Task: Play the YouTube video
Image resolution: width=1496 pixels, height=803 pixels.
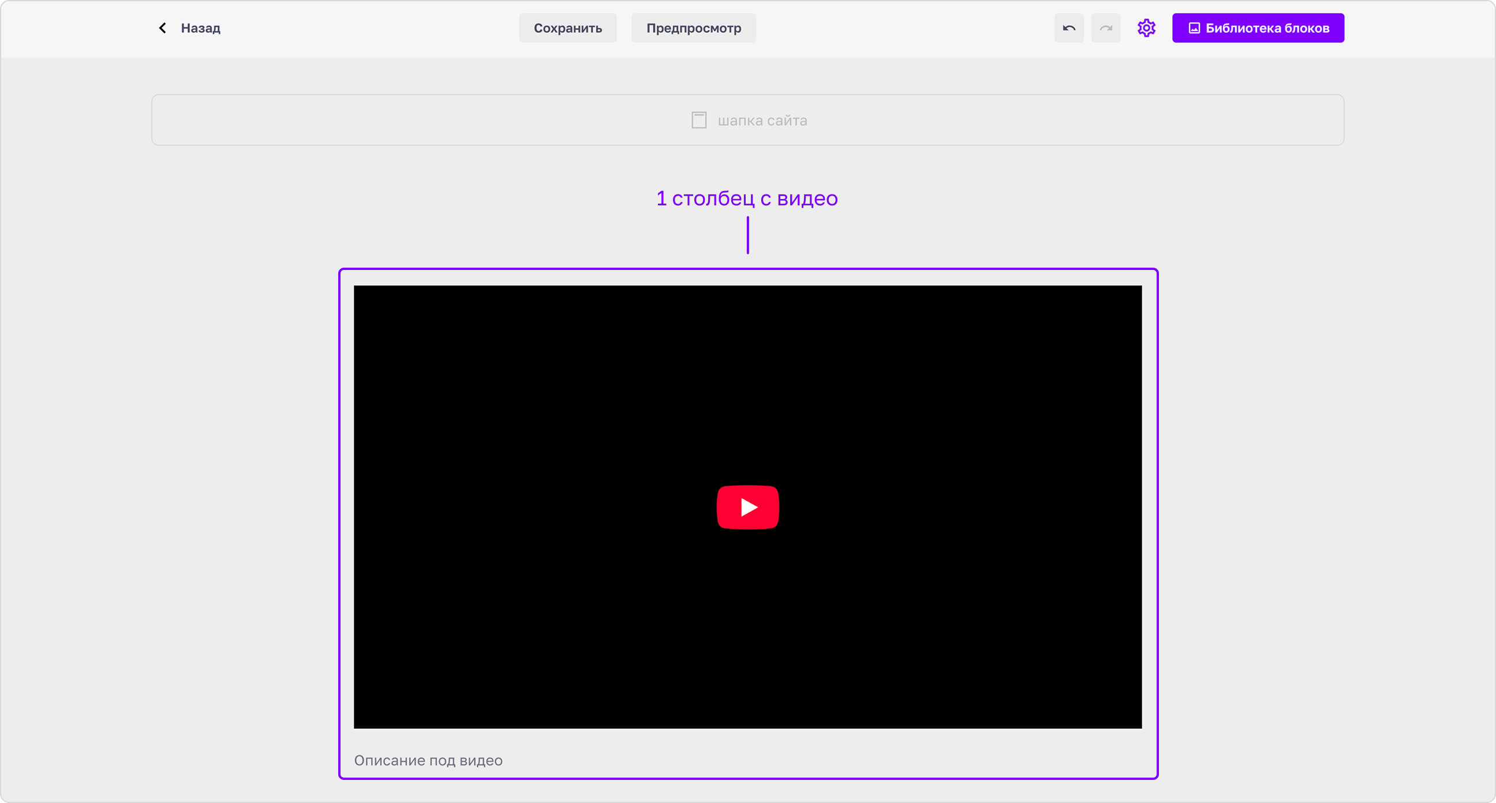Action: pyautogui.click(x=747, y=507)
